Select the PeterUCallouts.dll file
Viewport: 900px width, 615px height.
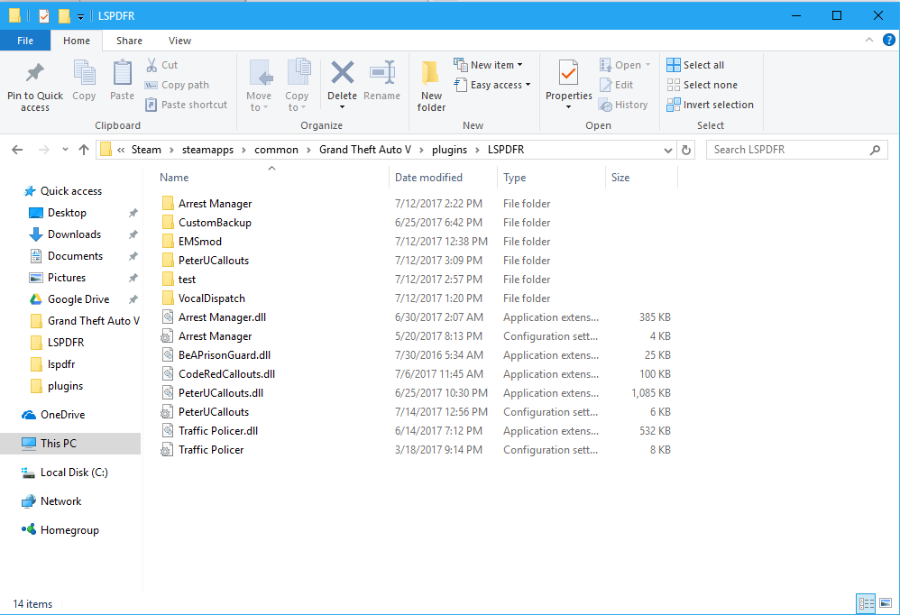pyautogui.click(x=221, y=393)
